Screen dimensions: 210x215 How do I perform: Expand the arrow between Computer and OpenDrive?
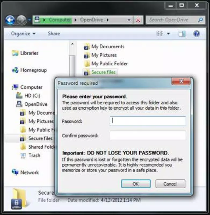click(x=75, y=20)
